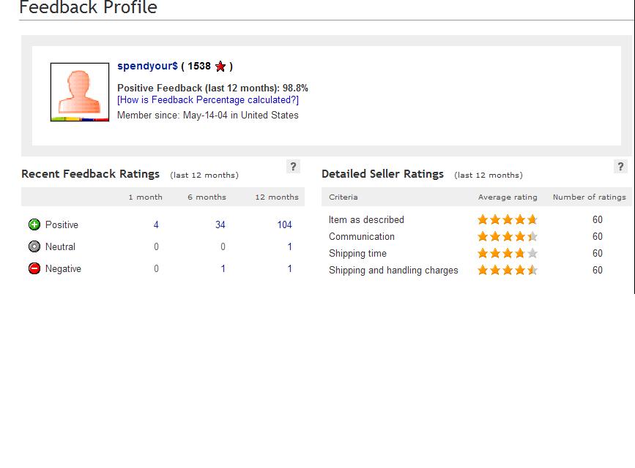Click the green Positive plus icon
Image resolution: width=635 pixels, height=468 pixels.
[34, 224]
